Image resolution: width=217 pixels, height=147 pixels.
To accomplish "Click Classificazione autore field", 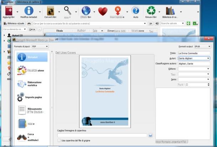I will [194, 64].
